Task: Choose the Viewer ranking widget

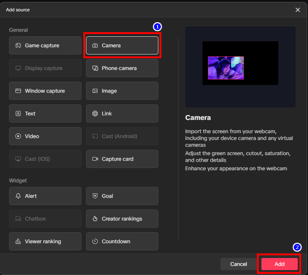Action: [45, 241]
